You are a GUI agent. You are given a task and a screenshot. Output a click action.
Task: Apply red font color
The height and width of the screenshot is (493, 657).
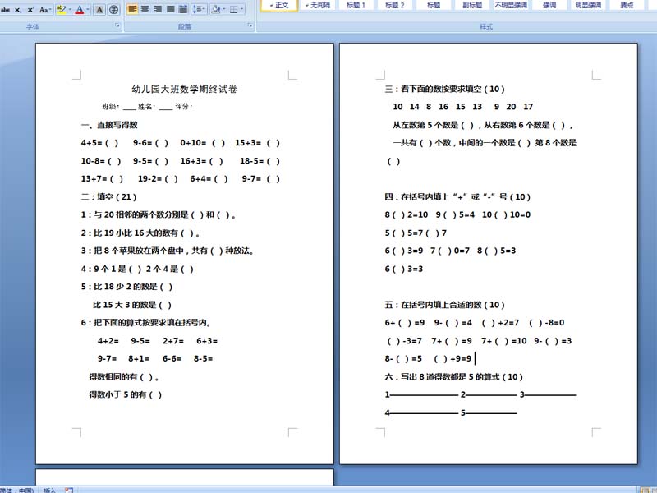[x=80, y=9]
